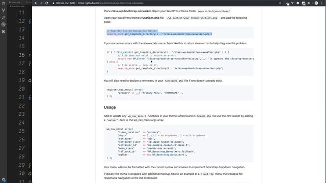Click the 'Register Custom Navigation Walker' comment line
The image size is (326, 183).
[132, 31]
